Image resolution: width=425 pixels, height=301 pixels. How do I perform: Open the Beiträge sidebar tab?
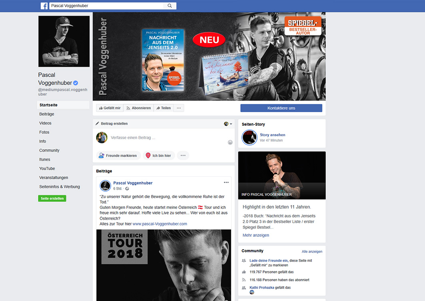[x=47, y=114]
